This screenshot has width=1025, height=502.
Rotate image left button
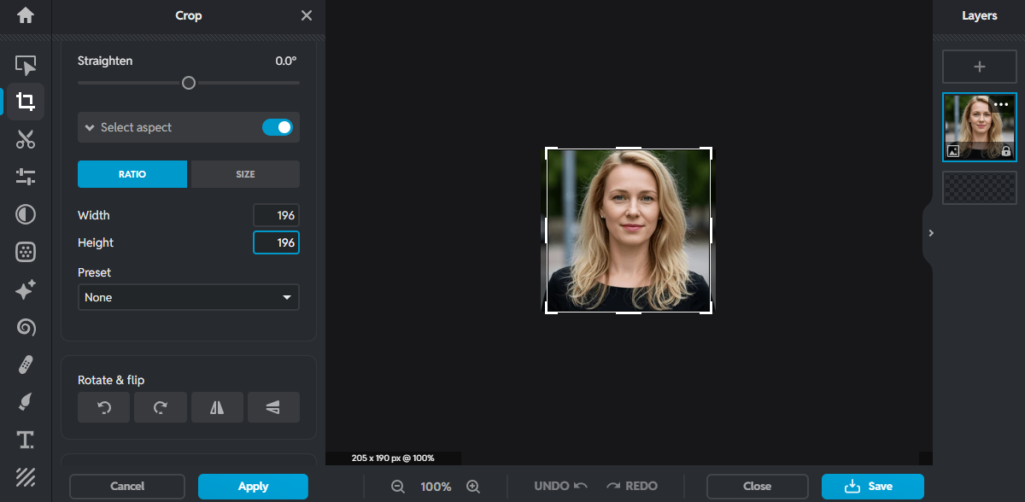[x=104, y=408]
